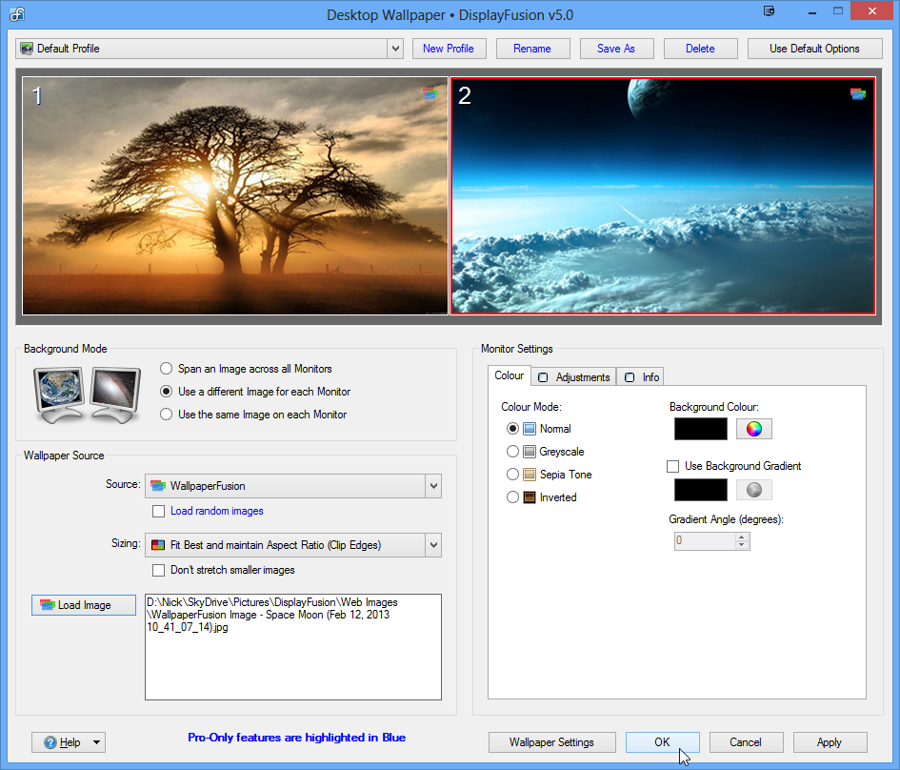Click the Apply button

tap(830, 742)
